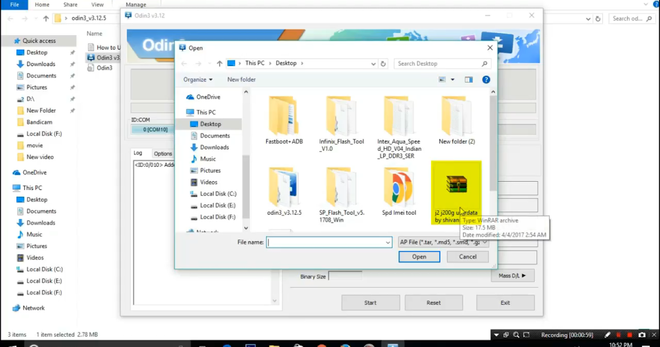
Task: Click the Name column header in Explorer
Action: point(95,33)
